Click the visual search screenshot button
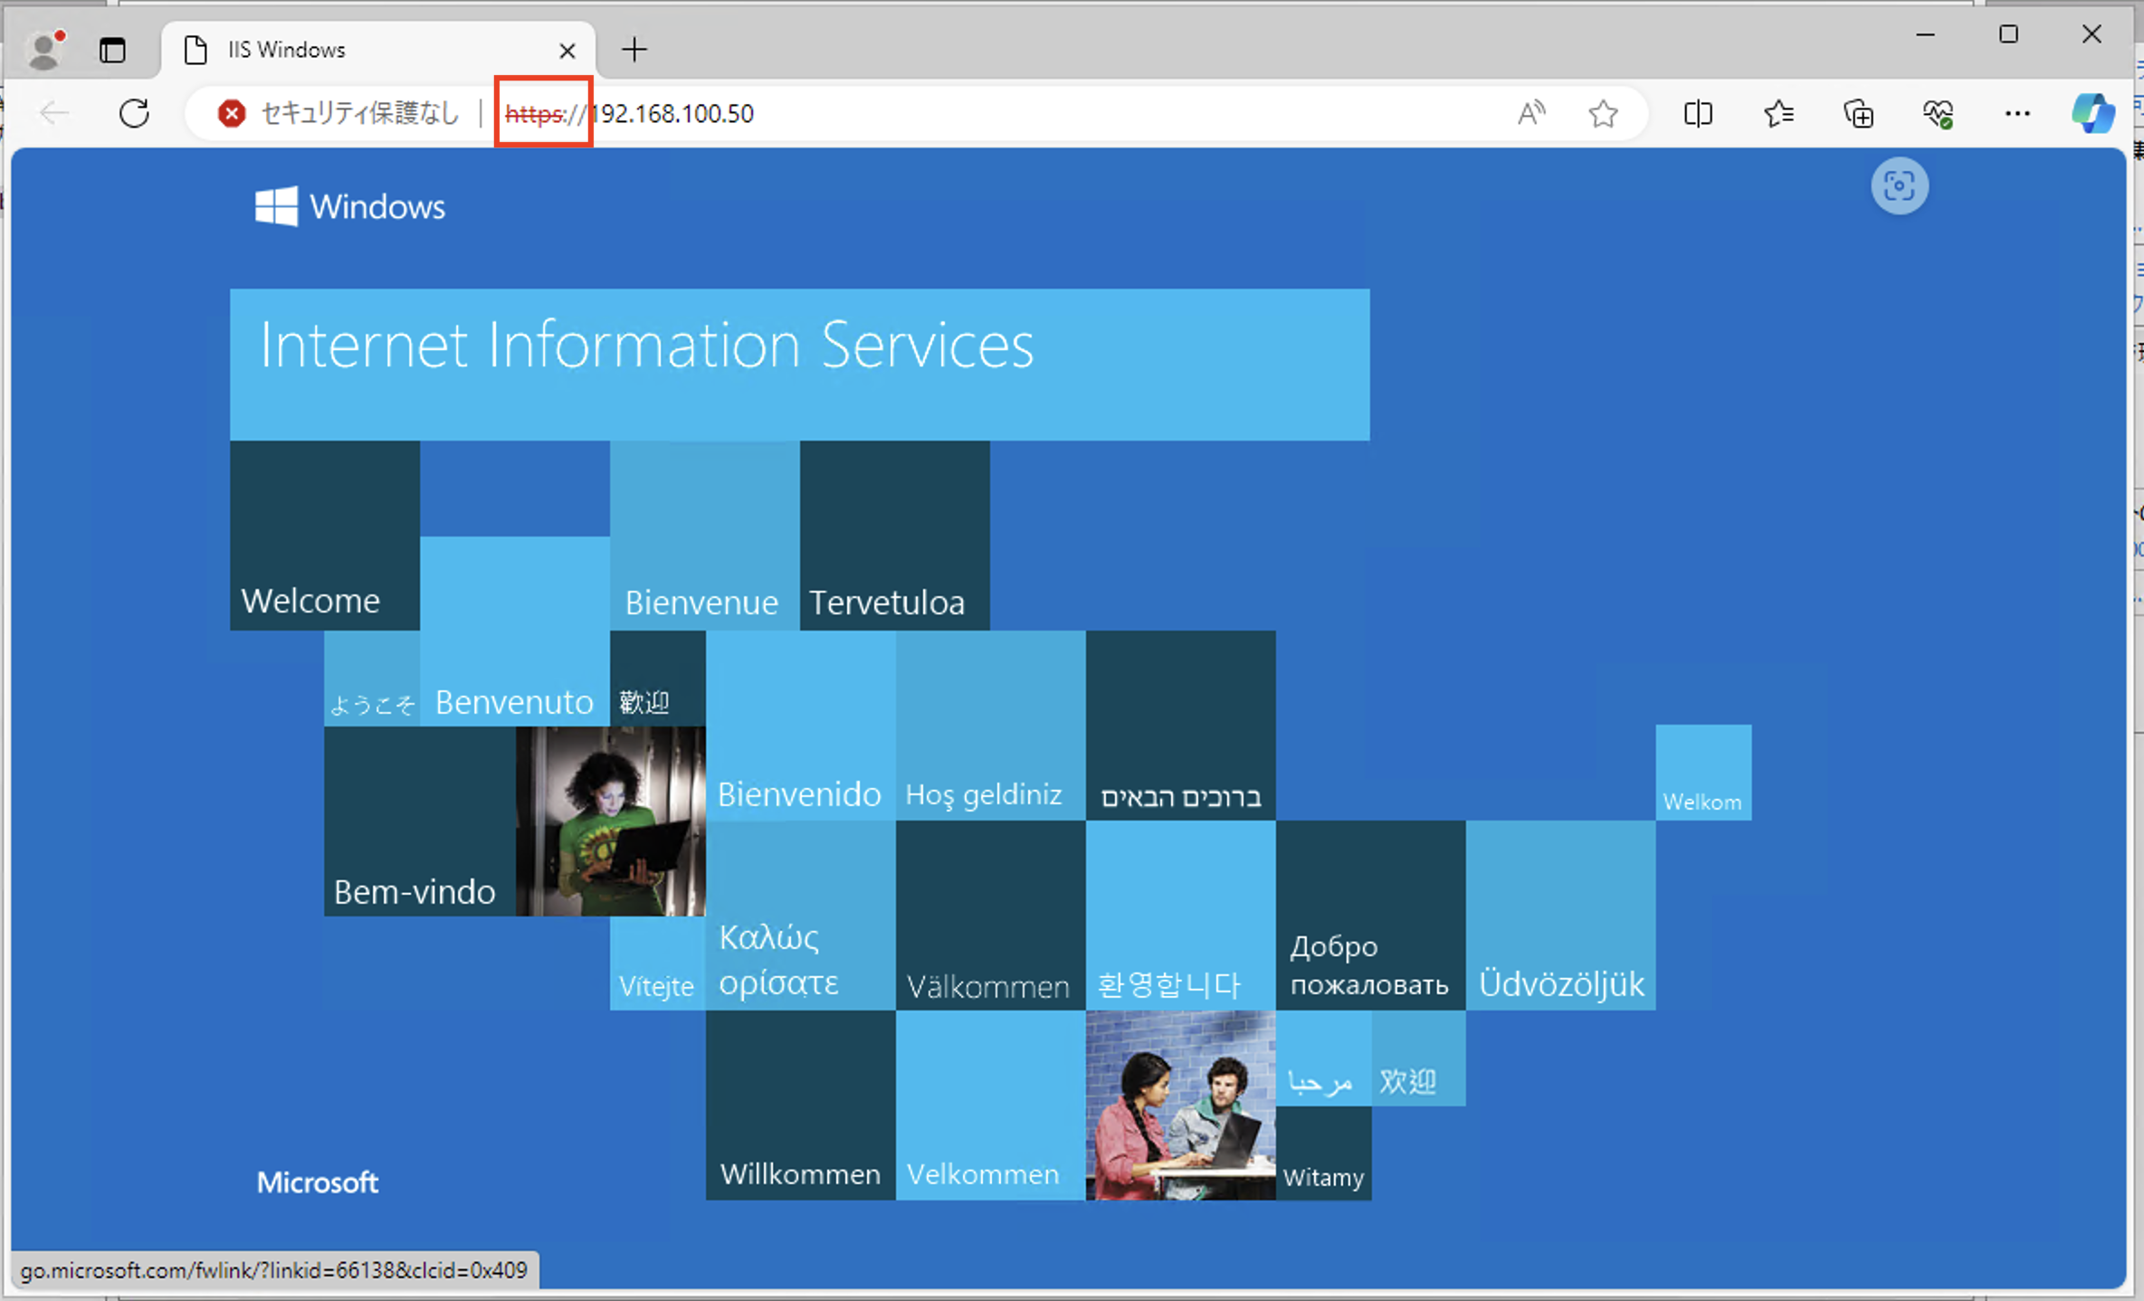The height and width of the screenshot is (1301, 2144). 1899,186
